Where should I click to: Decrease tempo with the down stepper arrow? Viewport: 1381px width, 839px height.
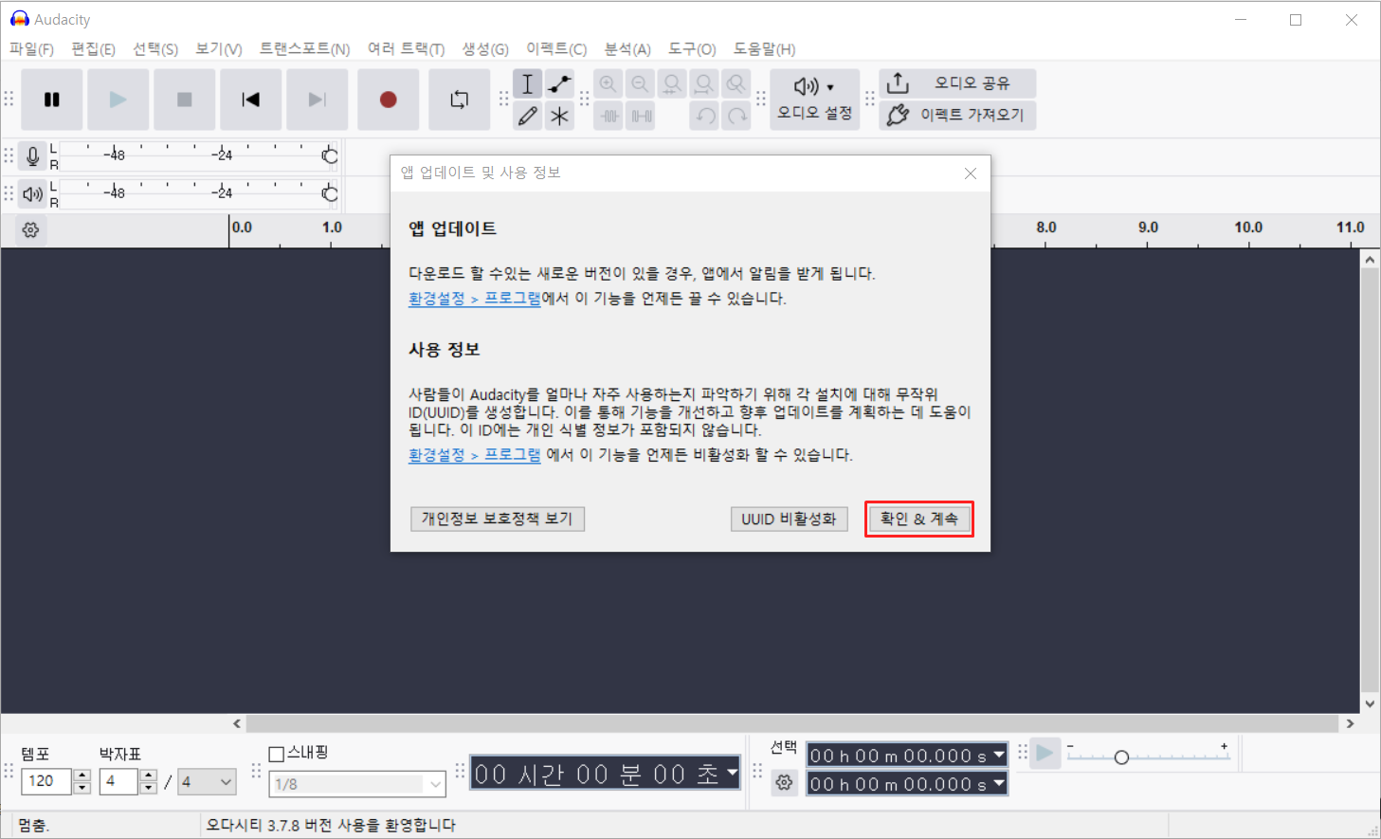(82, 788)
